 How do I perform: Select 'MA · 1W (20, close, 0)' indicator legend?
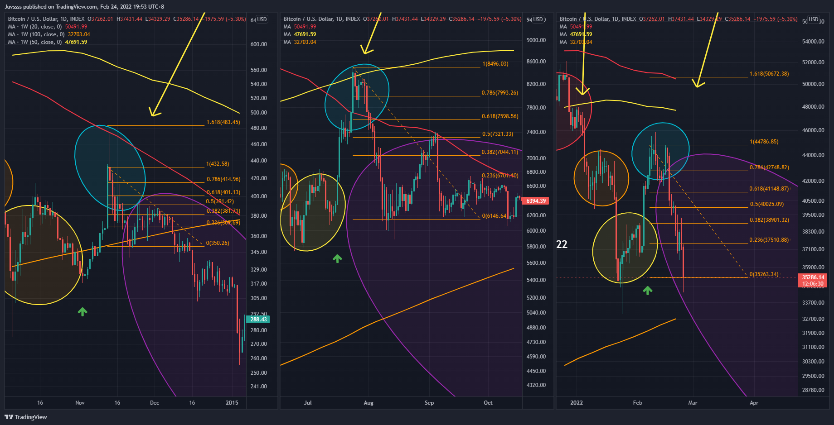click(47, 27)
